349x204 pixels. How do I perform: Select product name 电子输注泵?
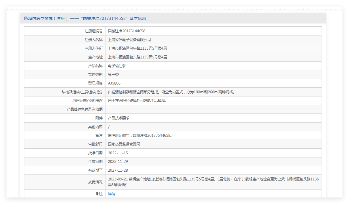coord(117,66)
